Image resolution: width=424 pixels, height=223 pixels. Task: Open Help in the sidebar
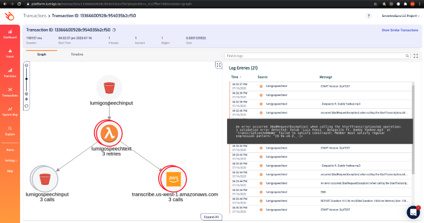[x=10, y=171]
